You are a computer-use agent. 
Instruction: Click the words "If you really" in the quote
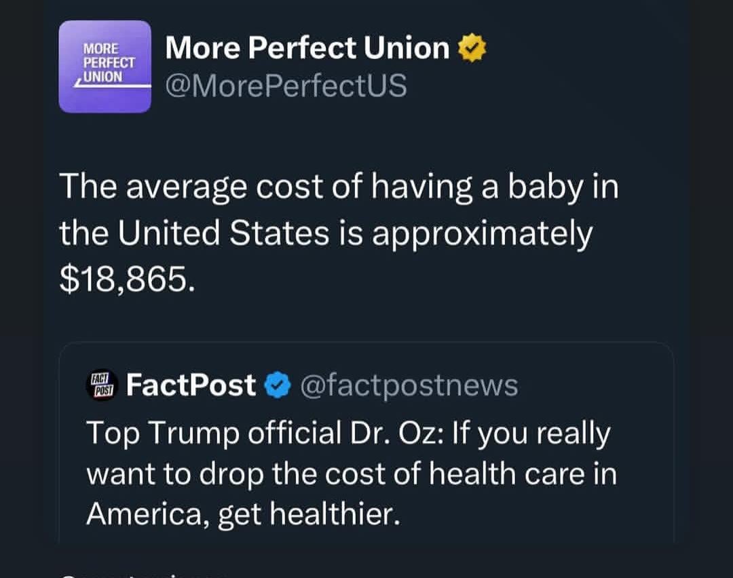pos(529,434)
